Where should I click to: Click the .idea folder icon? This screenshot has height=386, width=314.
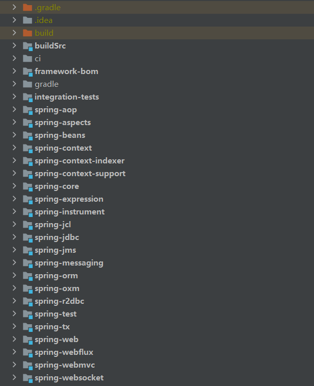click(x=28, y=20)
